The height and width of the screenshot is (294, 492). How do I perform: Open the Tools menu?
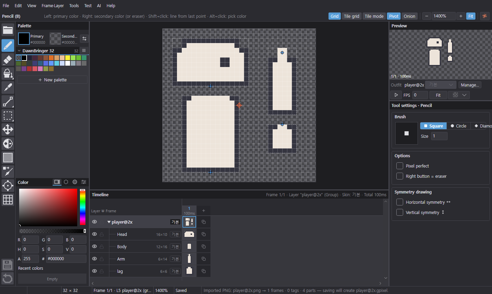[74, 5]
